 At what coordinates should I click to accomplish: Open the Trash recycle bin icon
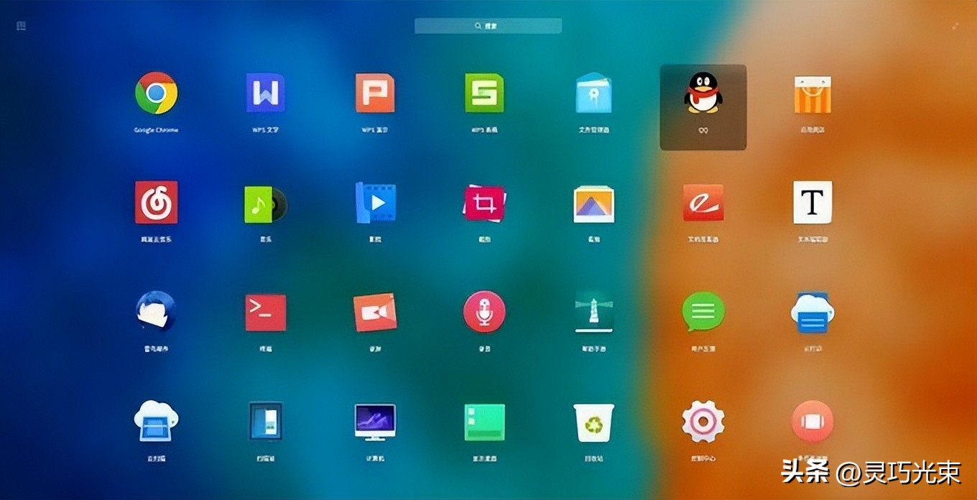click(594, 422)
